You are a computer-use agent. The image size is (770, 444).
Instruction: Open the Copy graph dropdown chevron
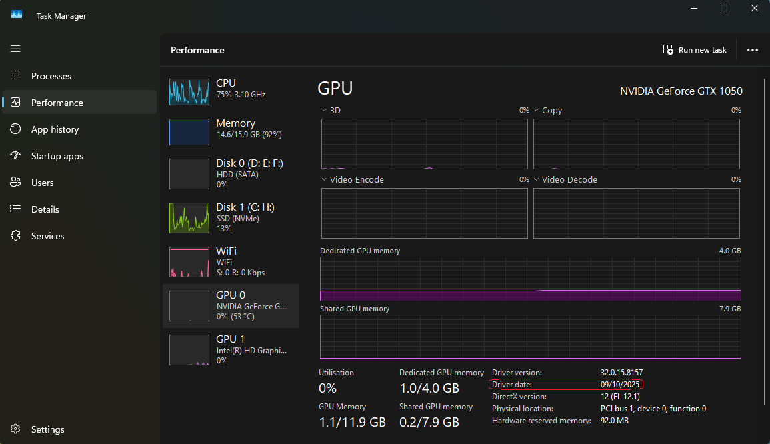[x=537, y=111]
